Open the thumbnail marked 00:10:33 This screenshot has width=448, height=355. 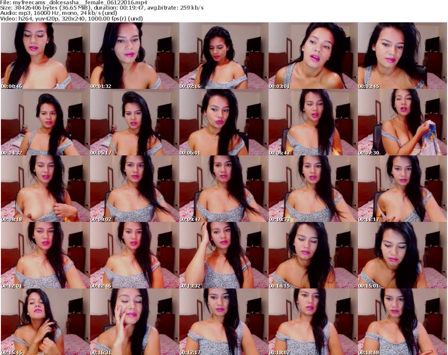click(x=313, y=189)
